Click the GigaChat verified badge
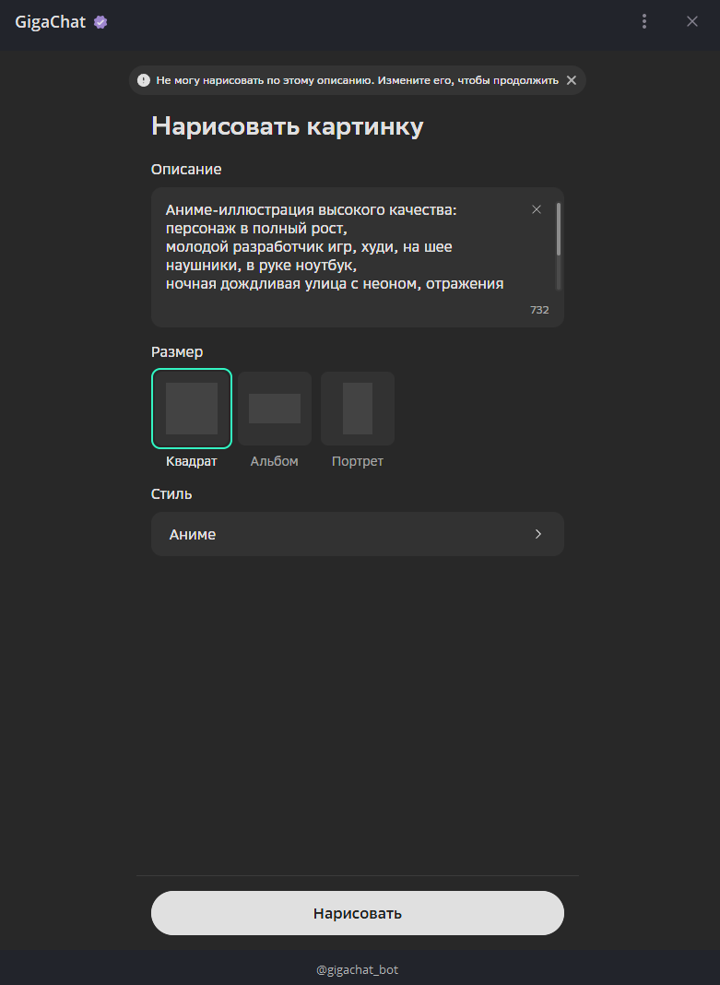Screen dimensions: 720x985 (100, 22)
